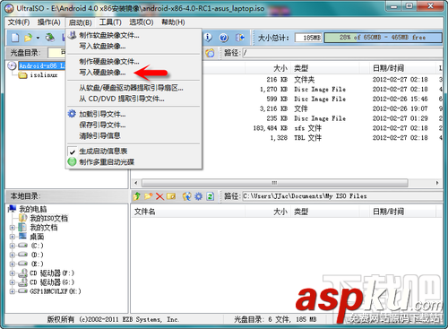Click the disc-with-clock icon beside path field

210,53
